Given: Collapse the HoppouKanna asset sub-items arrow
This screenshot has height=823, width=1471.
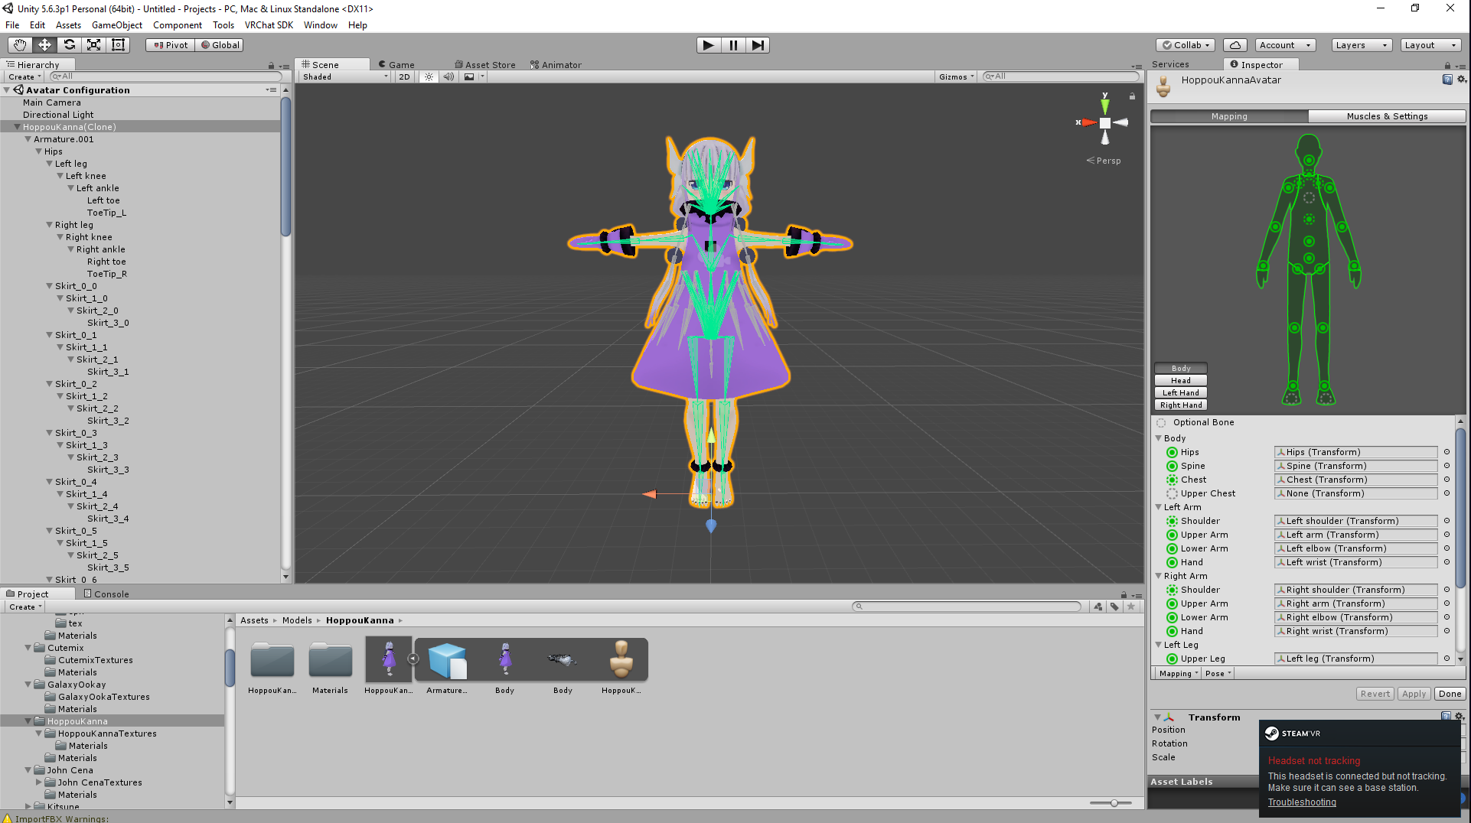Looking at the screenshot, I should pos(413,659).
